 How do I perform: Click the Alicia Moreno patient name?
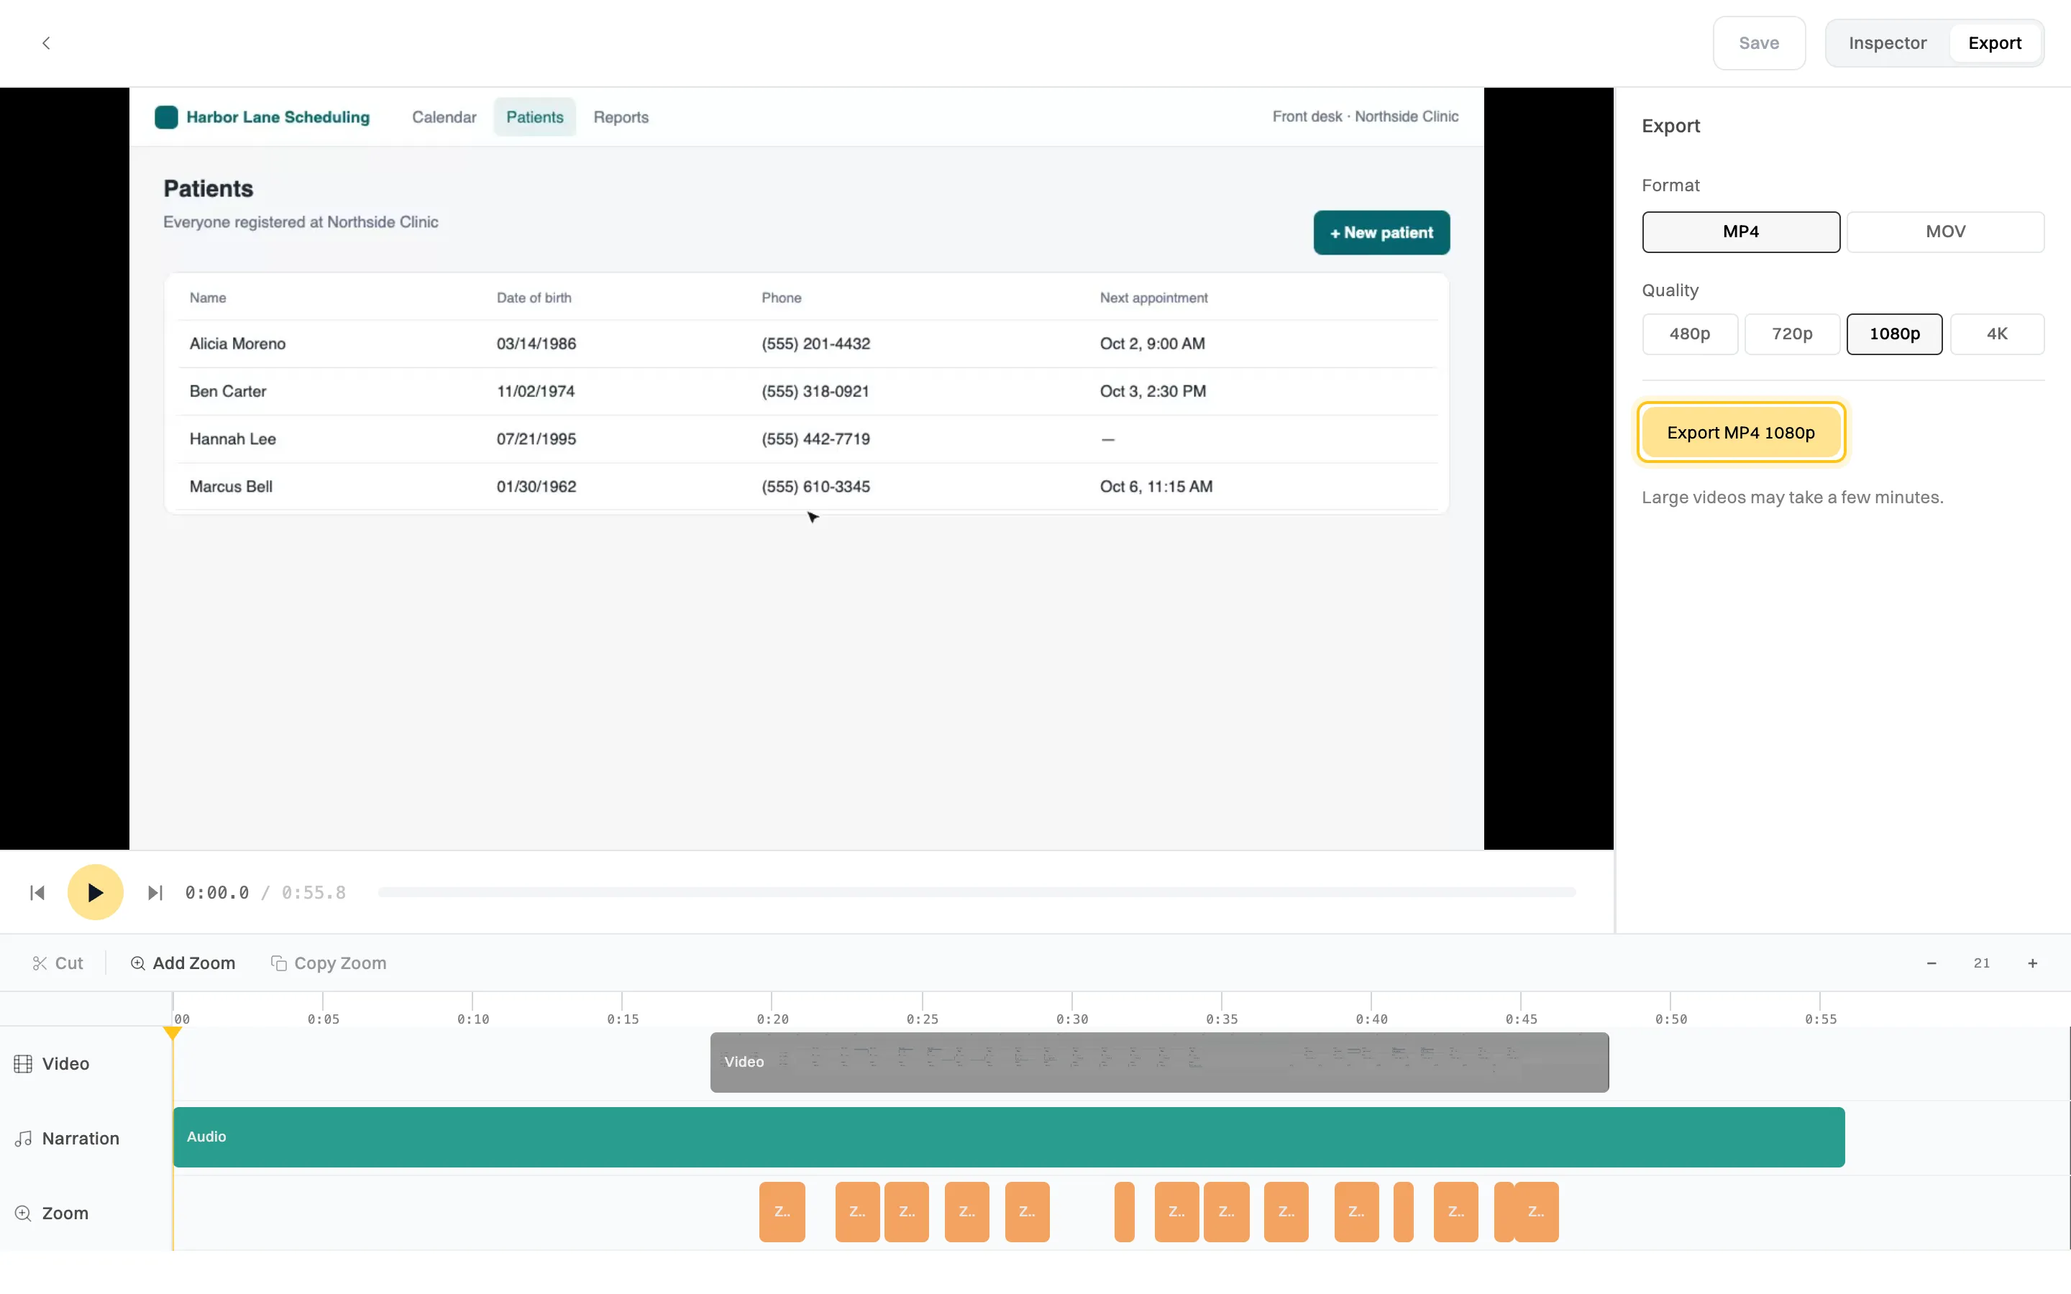click(238, 343)
